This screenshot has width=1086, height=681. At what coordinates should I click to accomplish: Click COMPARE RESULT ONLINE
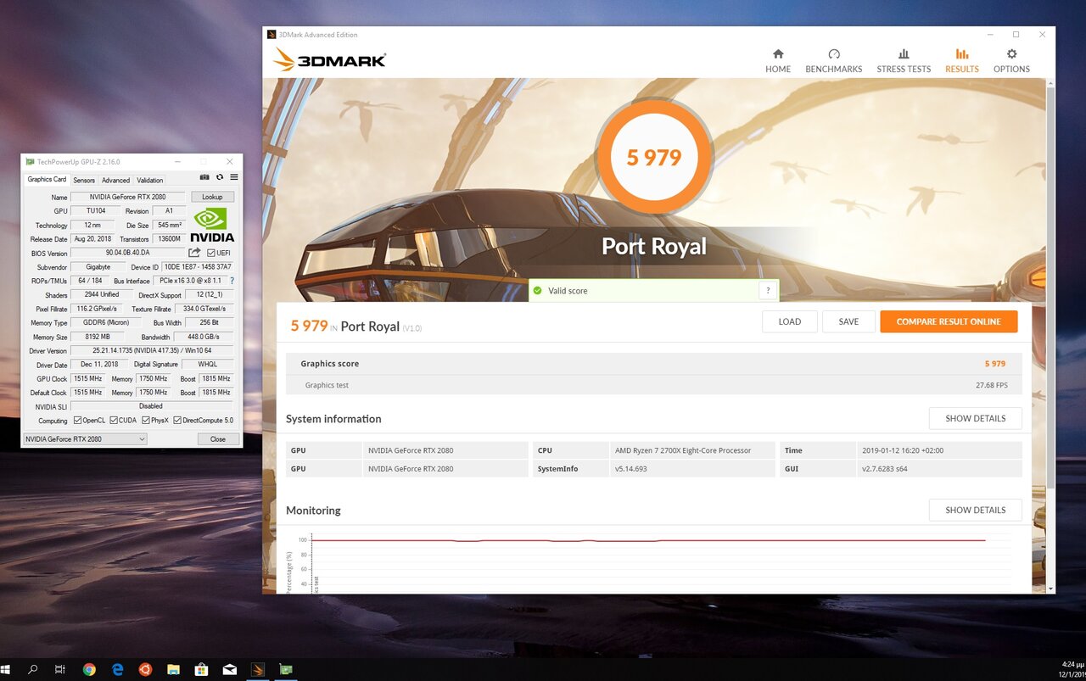[x=949, y=321]
